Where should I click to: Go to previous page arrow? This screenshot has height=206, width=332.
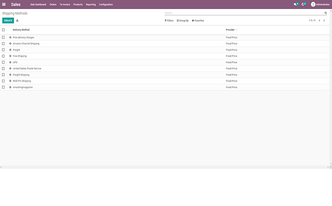pyautogui.click(x=319, y=21)
